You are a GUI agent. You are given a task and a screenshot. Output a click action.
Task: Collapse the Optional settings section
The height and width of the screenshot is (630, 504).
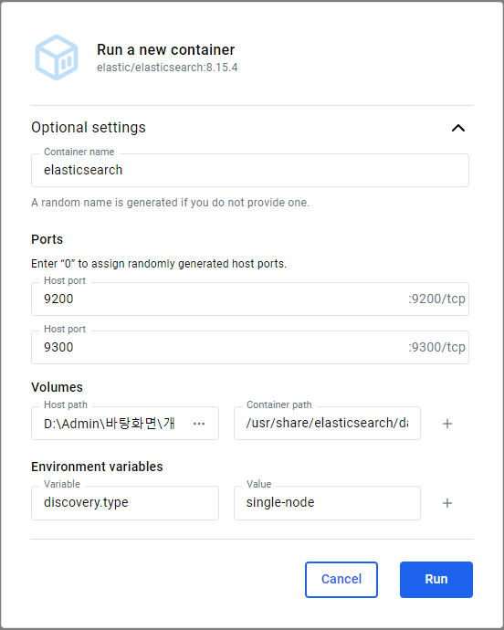458,128
